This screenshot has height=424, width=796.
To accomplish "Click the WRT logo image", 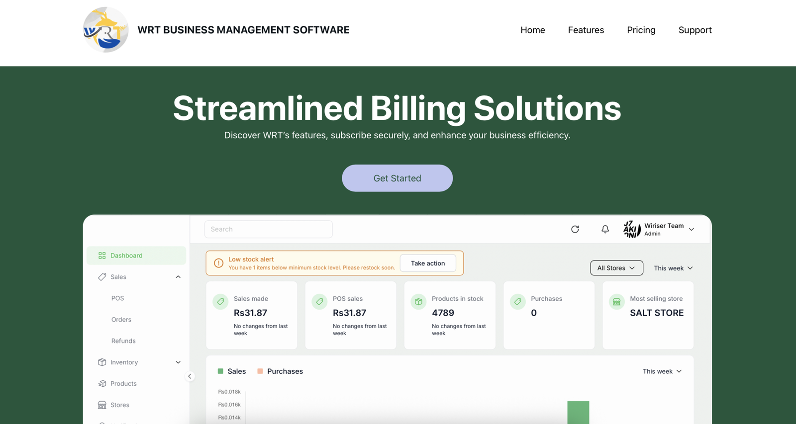I will coord(105,30).
